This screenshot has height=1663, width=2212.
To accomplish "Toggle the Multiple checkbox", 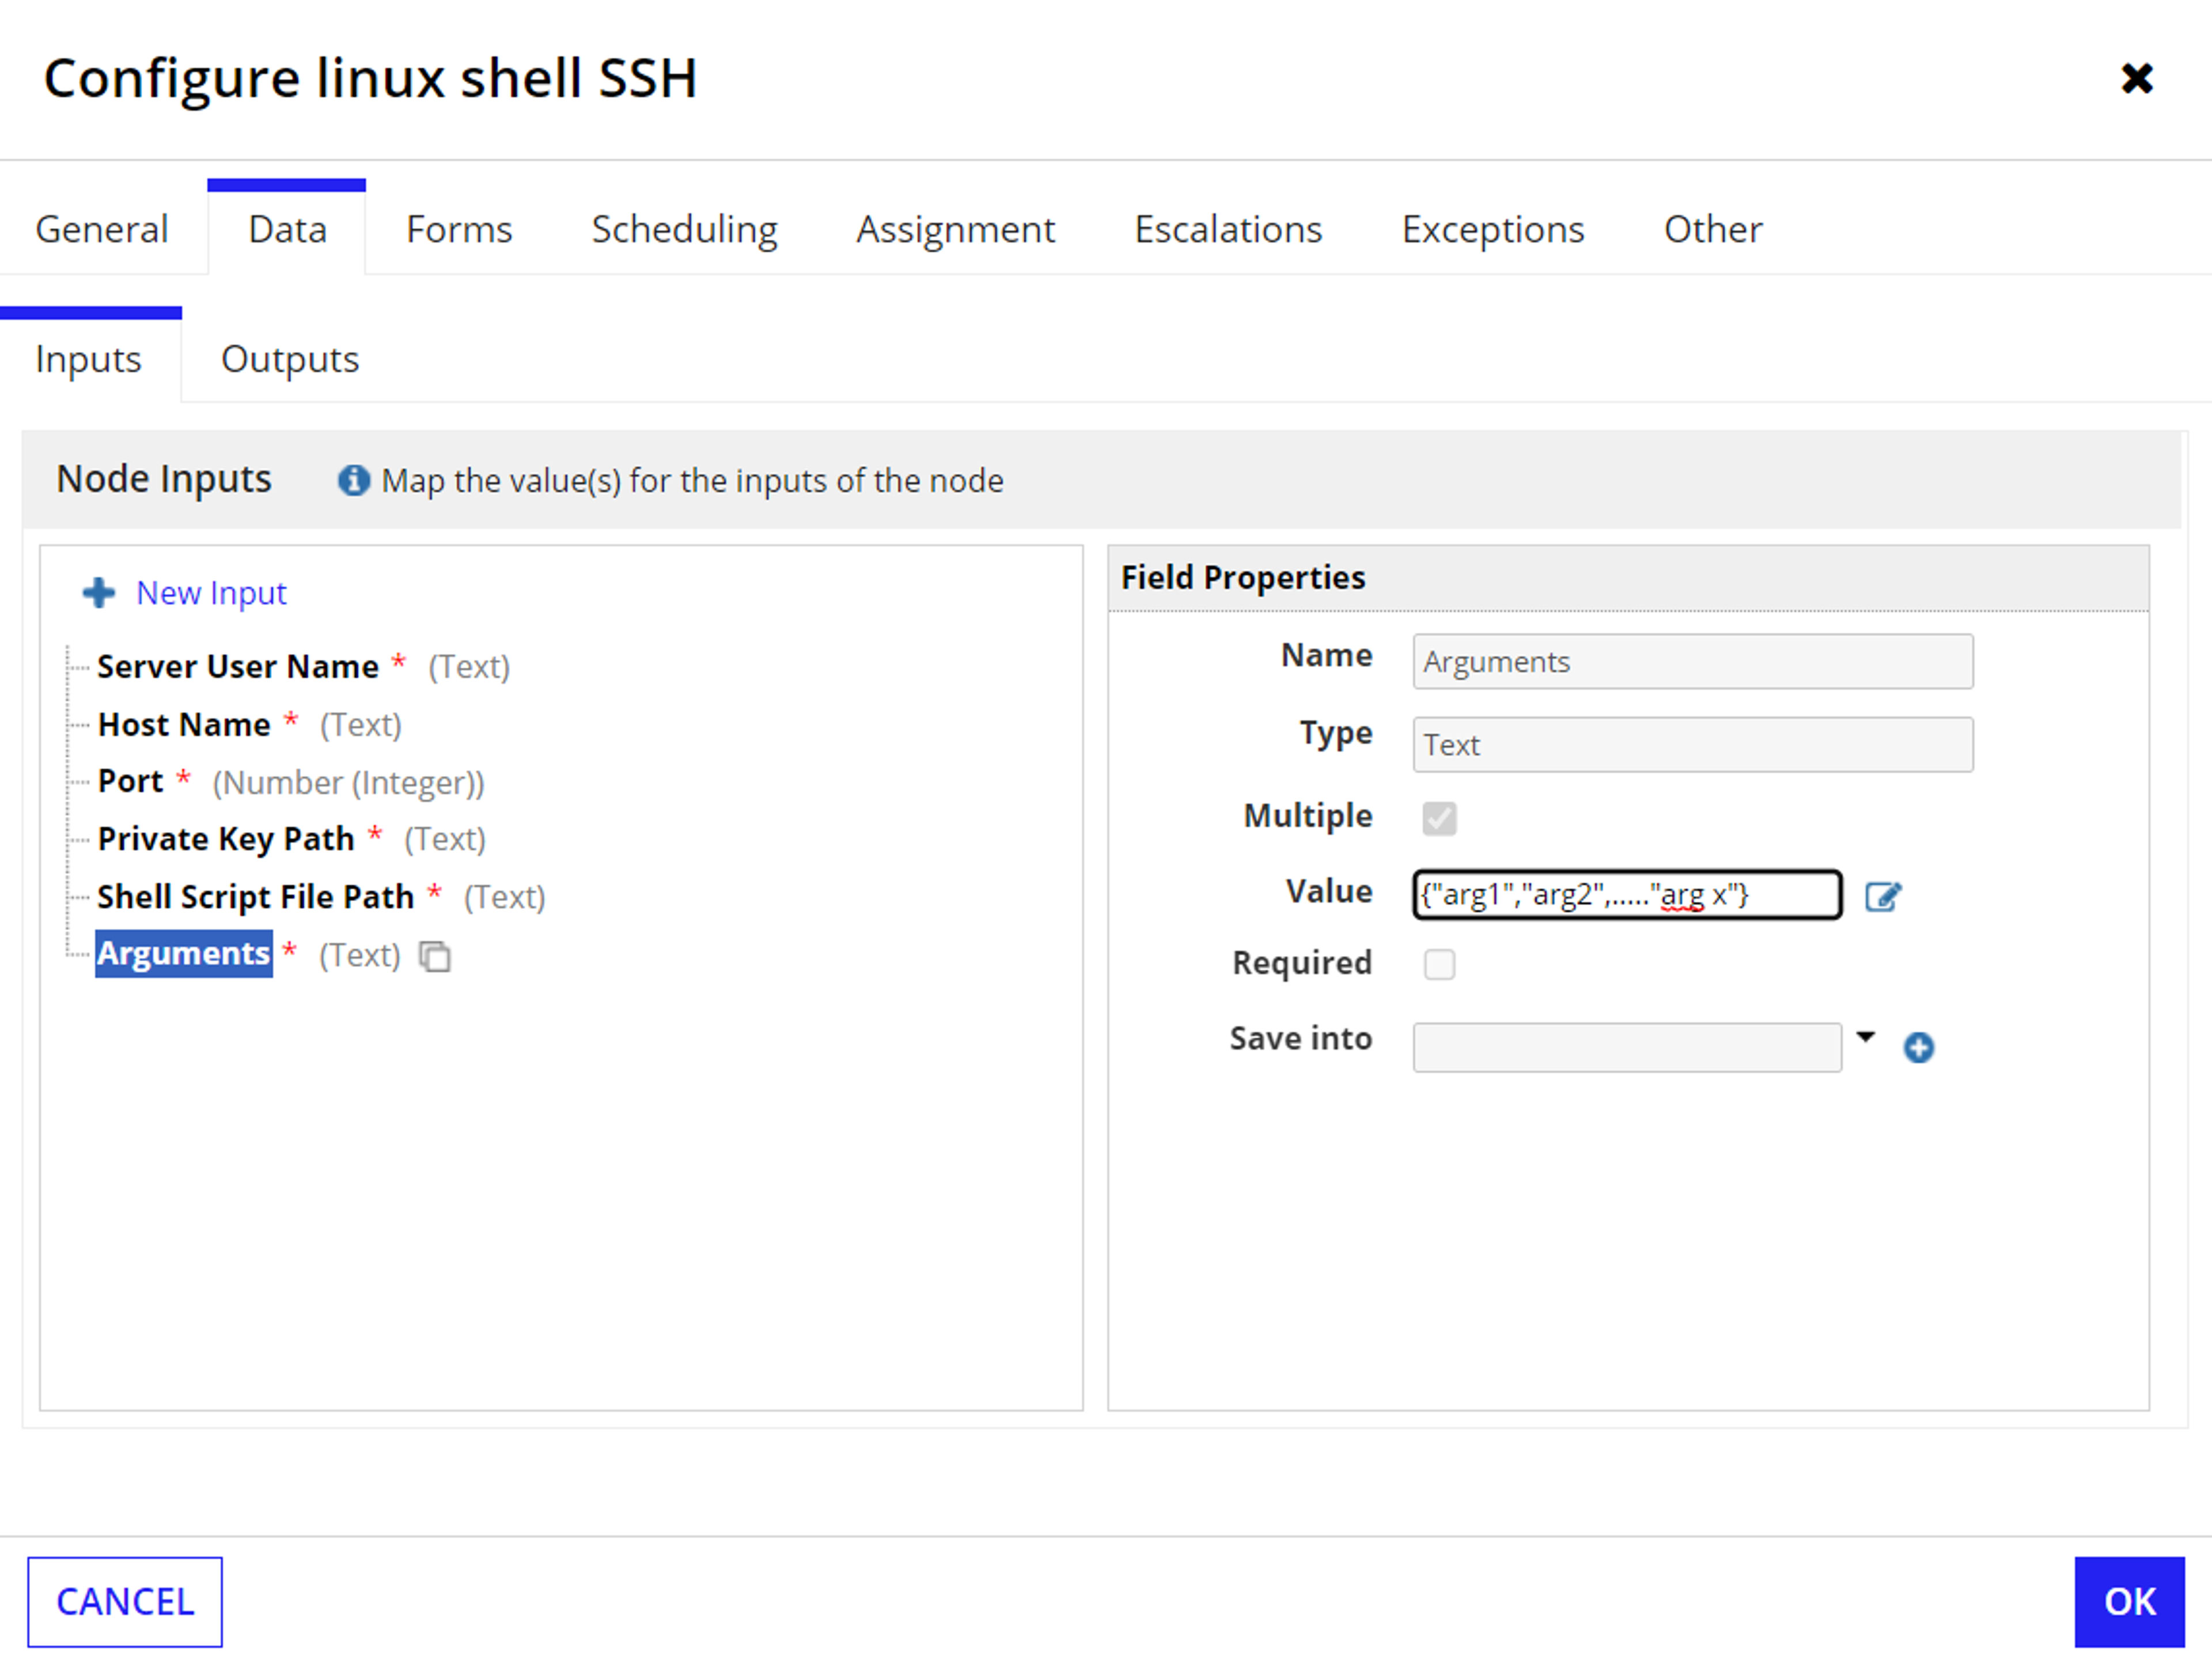I will click(1439, 818).
